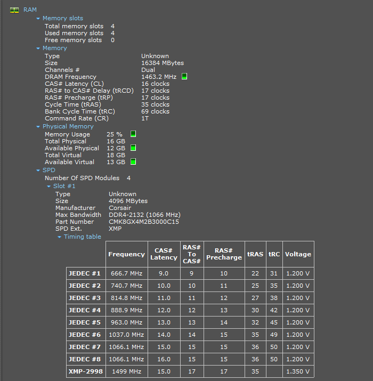Click the tRAS column header

click(x=255, y=254)
